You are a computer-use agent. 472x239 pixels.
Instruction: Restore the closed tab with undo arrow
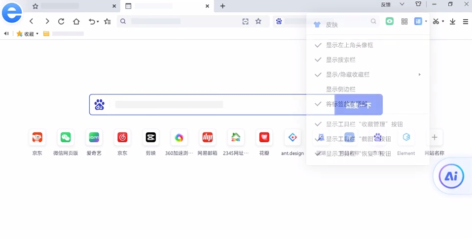click(92, 21)
